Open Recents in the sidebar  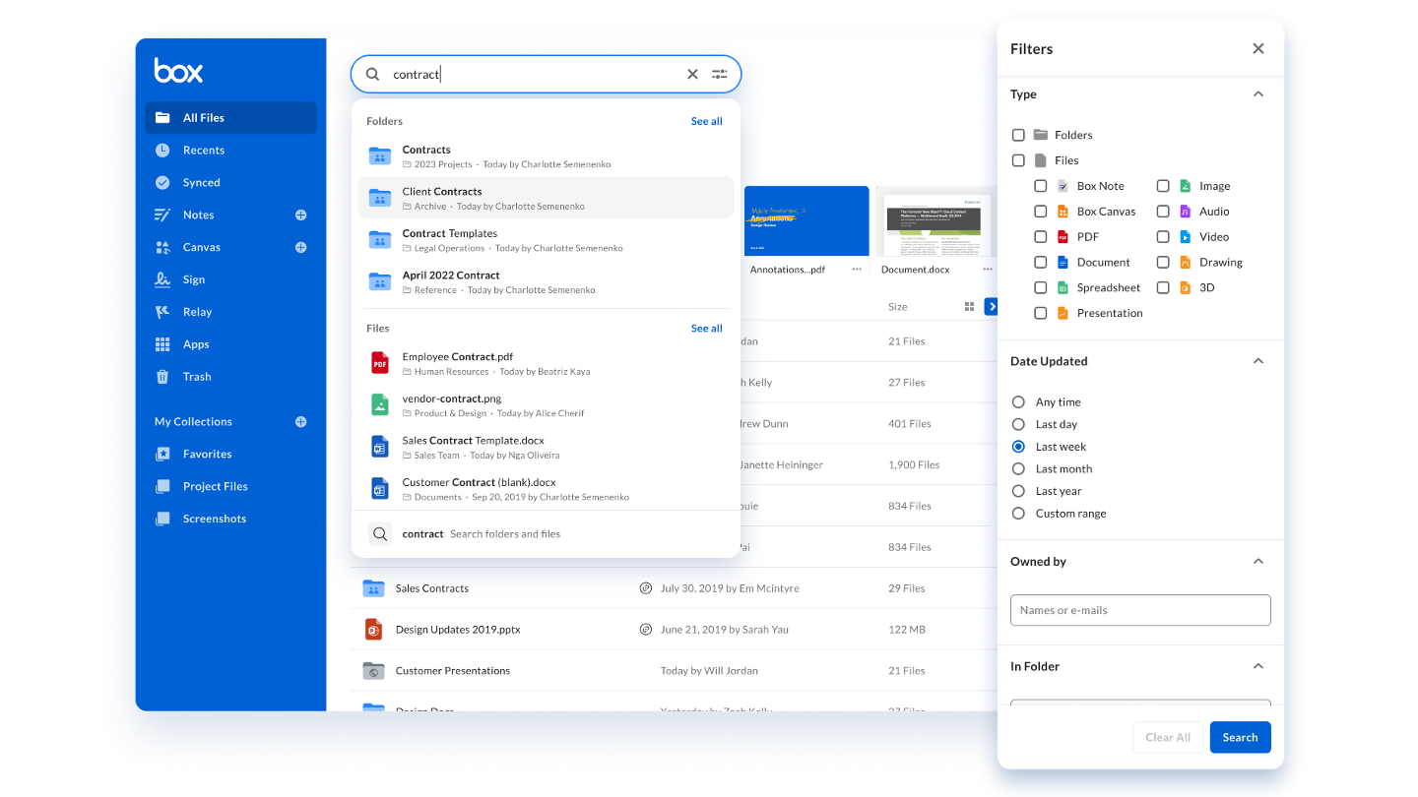pyautogui.click(x=203, y=151)
